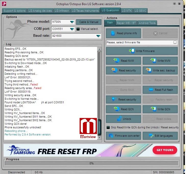Click the Read Full flash RAM icon

[151, 90]
